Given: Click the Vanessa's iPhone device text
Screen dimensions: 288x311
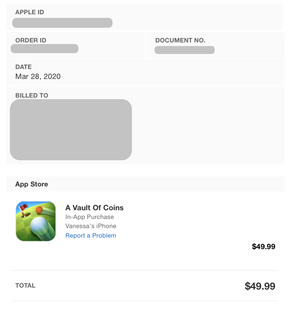Looking at the screenshot, I should tap(91, 226).
